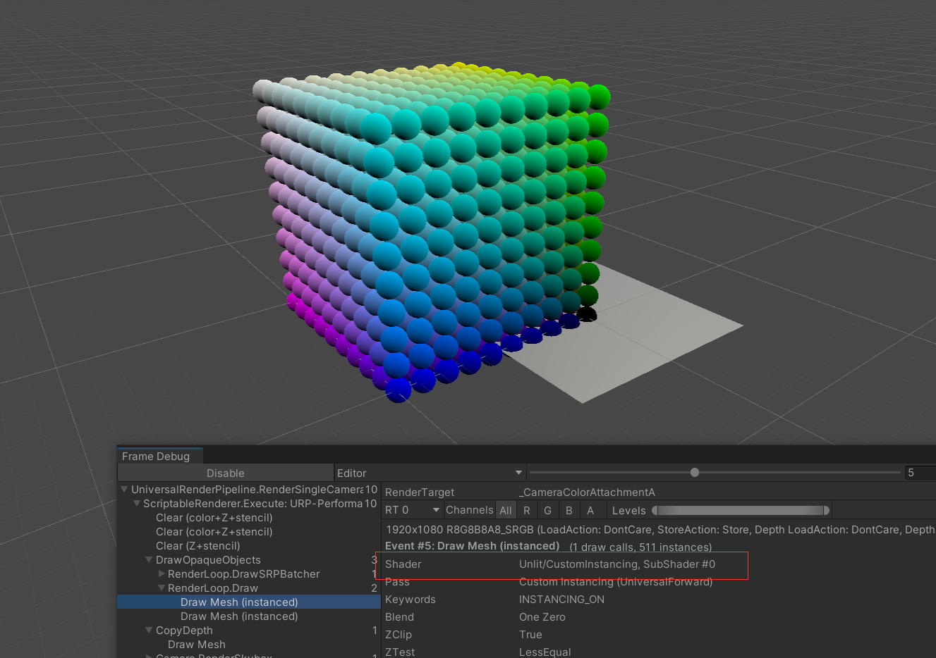Collapse the DrawOpaqueObjects tree node

point(149,559)
